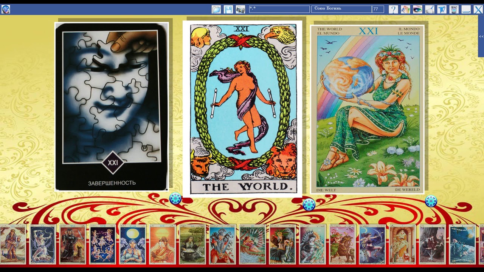Pick the XX cauldron woman card
Image resolution: width=484 pixels, height=272 pixels.
tap(192, 244)
